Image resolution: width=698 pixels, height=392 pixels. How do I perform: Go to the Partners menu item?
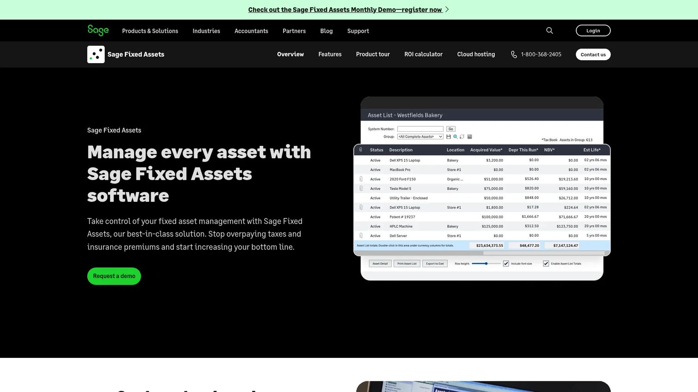coord(294,31)
